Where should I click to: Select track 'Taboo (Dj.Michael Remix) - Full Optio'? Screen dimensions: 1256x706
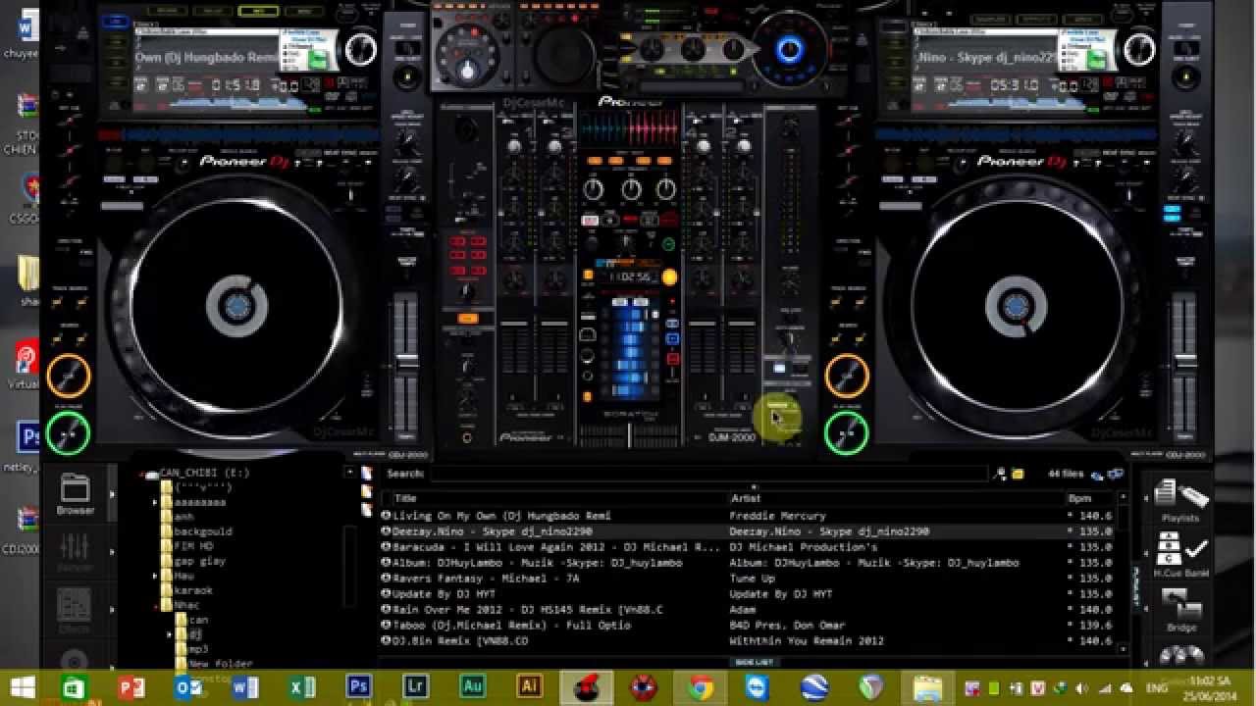510,626
